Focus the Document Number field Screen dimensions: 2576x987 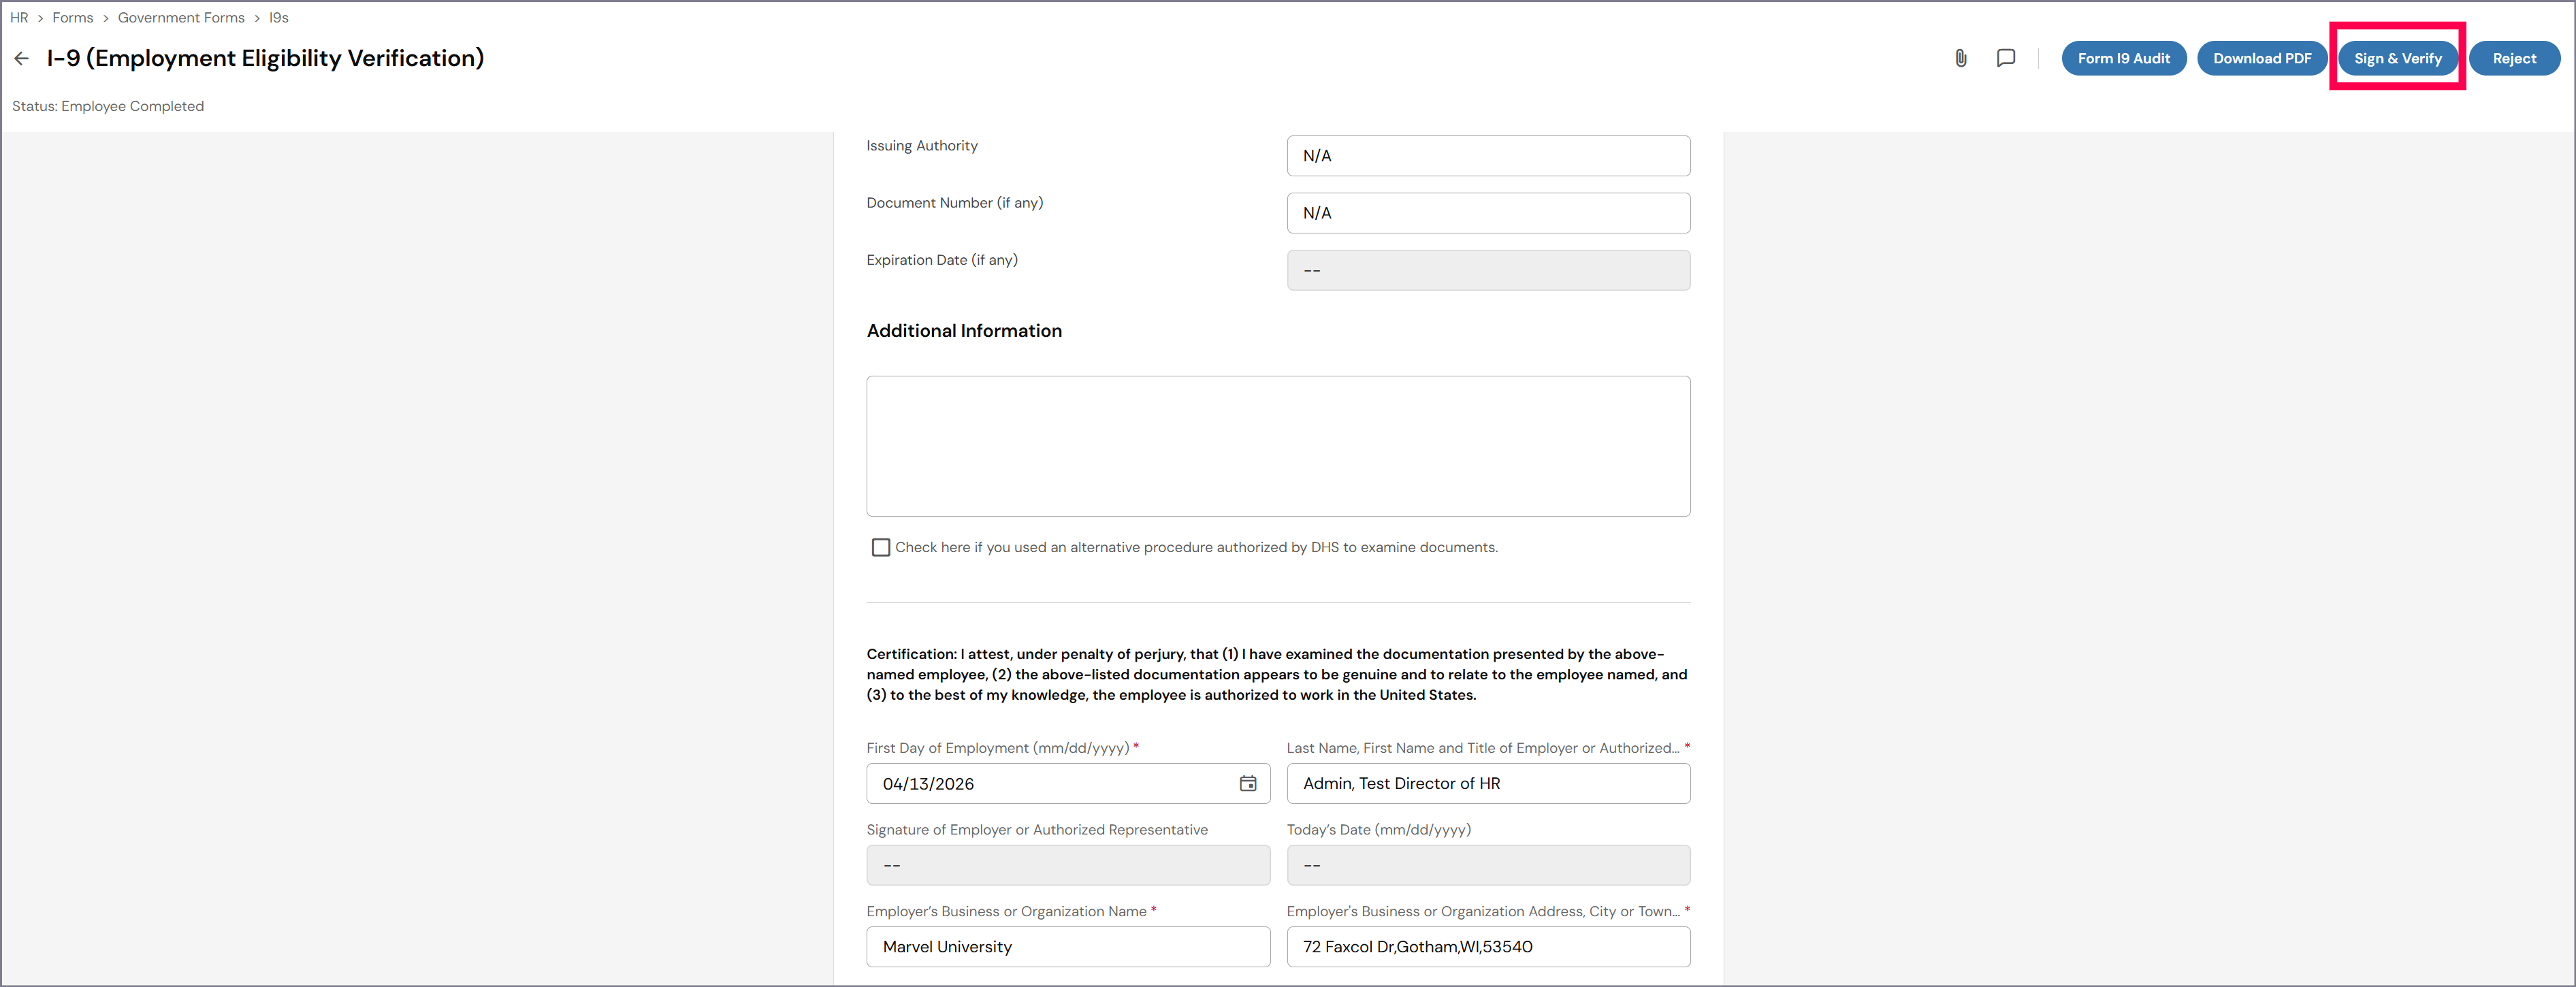(1487, 213)
